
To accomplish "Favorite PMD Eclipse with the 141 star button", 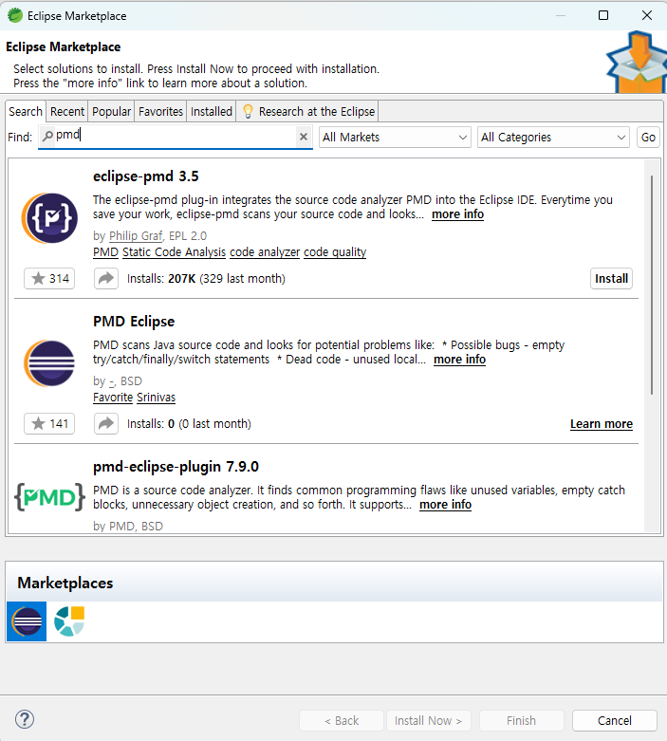I will (49, 423).
